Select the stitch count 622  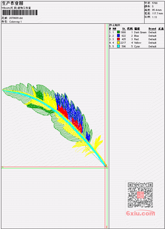click(x=124, y=36)
